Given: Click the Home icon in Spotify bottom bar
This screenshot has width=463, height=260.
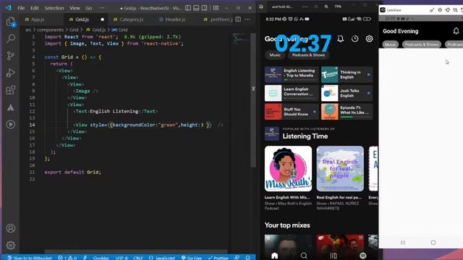Looking at the screenshot, I should pos(275,255).
